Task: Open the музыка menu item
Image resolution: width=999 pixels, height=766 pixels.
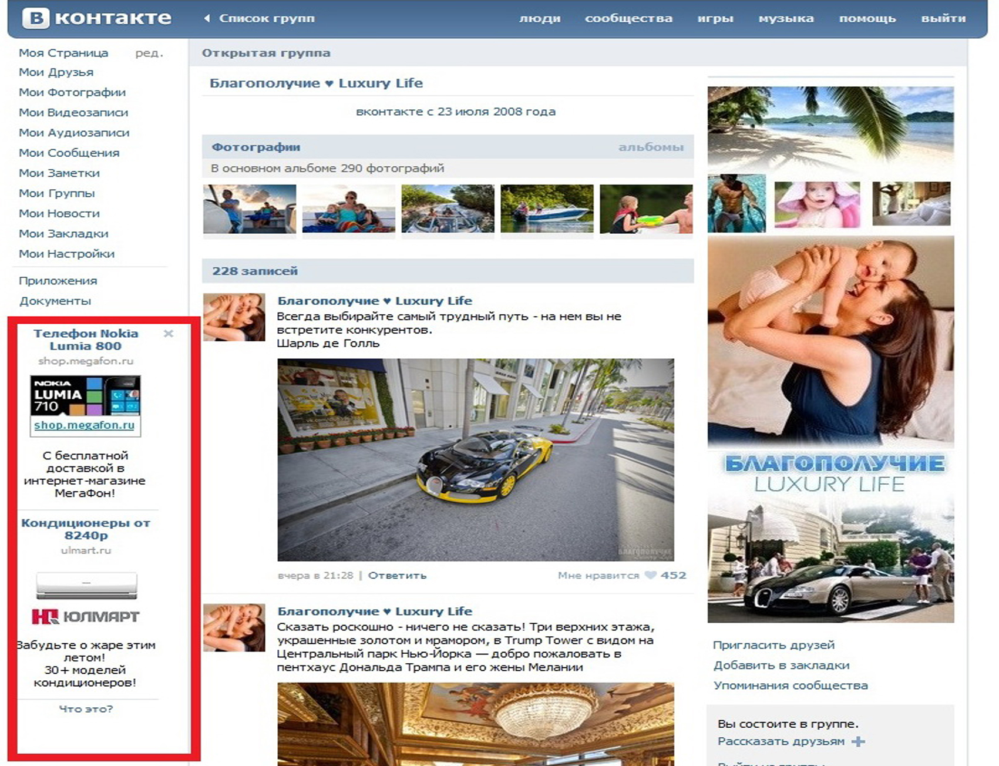Action: 785,18
